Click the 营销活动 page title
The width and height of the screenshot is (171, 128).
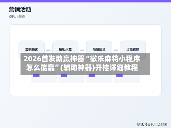tap(20, 10)
